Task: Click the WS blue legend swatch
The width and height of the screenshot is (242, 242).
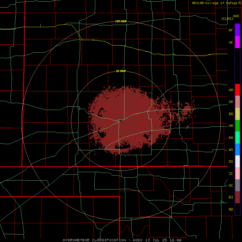Action: click(x=237, y=150)
